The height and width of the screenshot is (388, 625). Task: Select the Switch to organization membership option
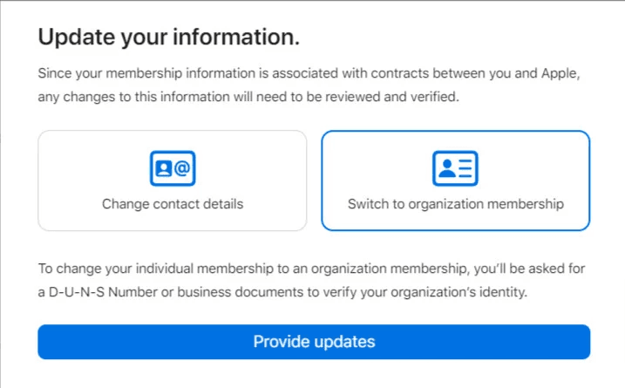click(x=455, y=180)
